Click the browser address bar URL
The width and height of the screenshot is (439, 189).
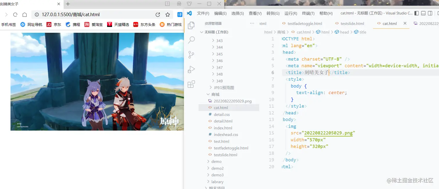pos(71,15)
